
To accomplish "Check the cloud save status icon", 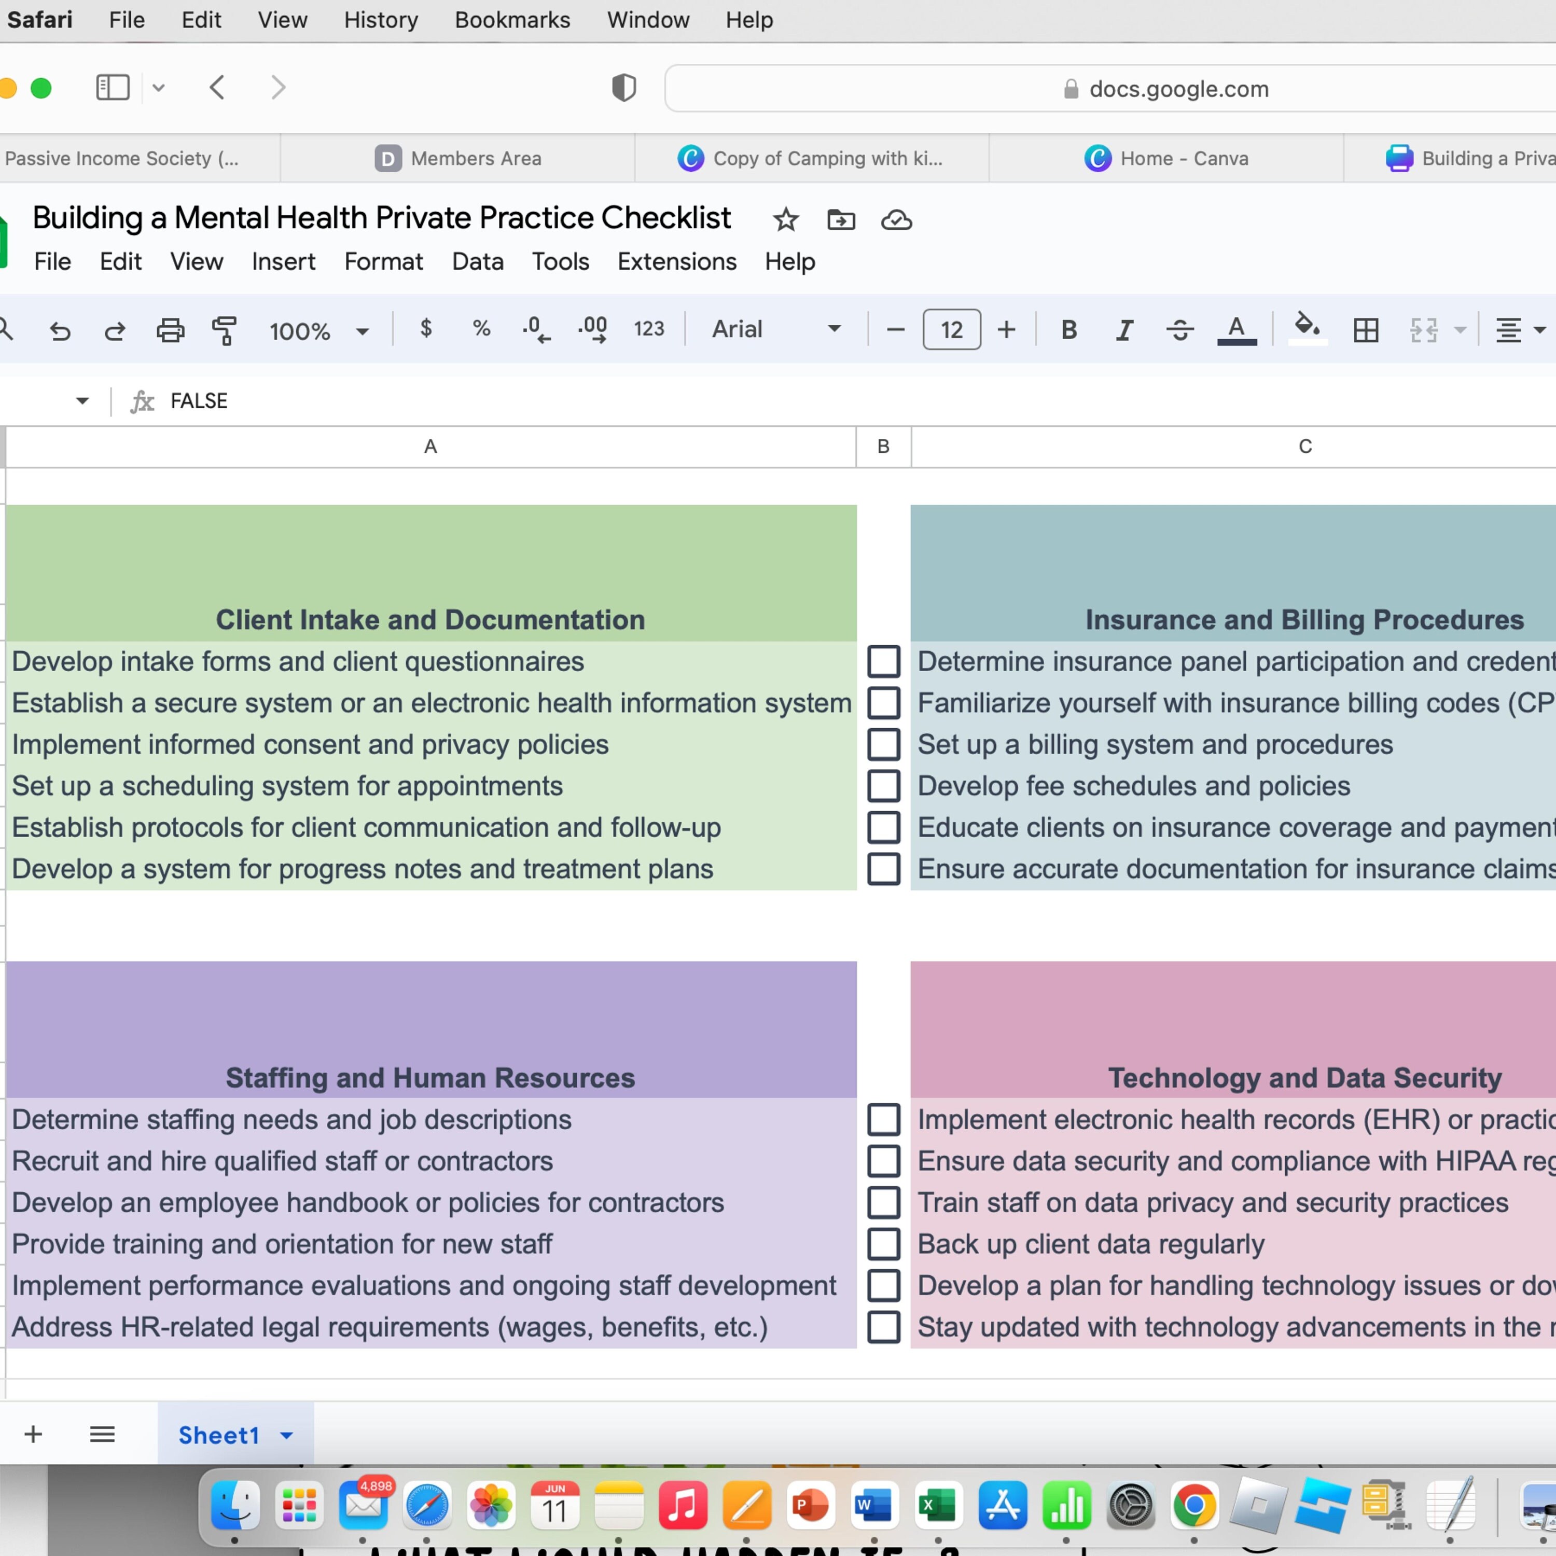I will [896, 220].
